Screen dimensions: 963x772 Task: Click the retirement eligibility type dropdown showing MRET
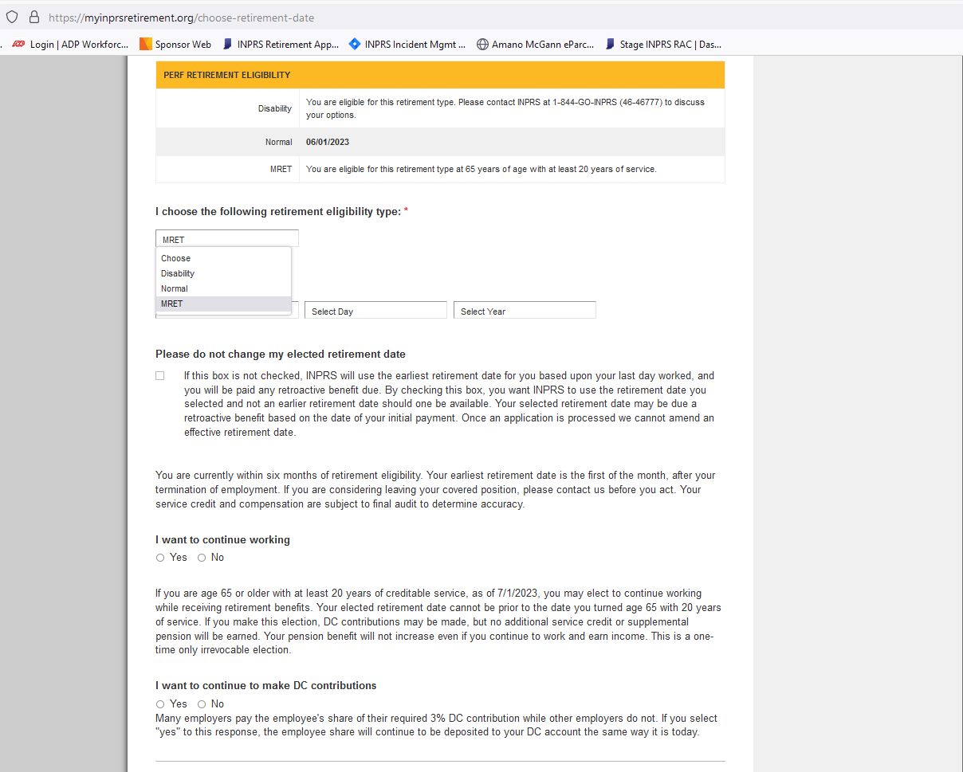227,239
